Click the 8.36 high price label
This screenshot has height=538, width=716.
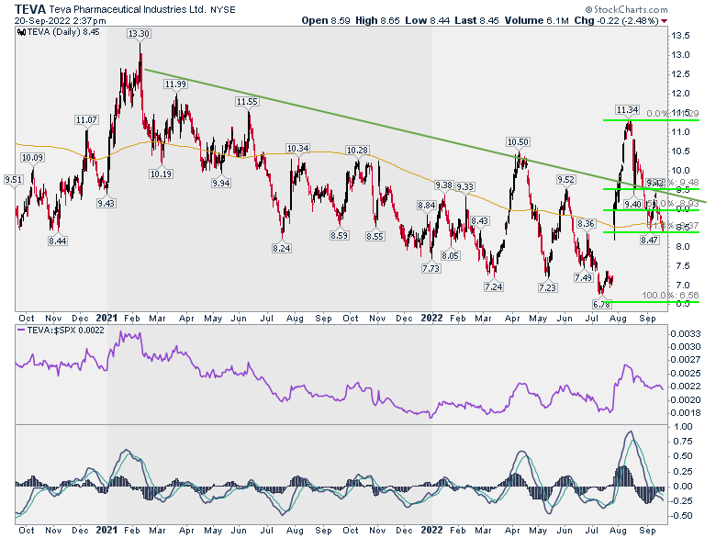(586, 224)
